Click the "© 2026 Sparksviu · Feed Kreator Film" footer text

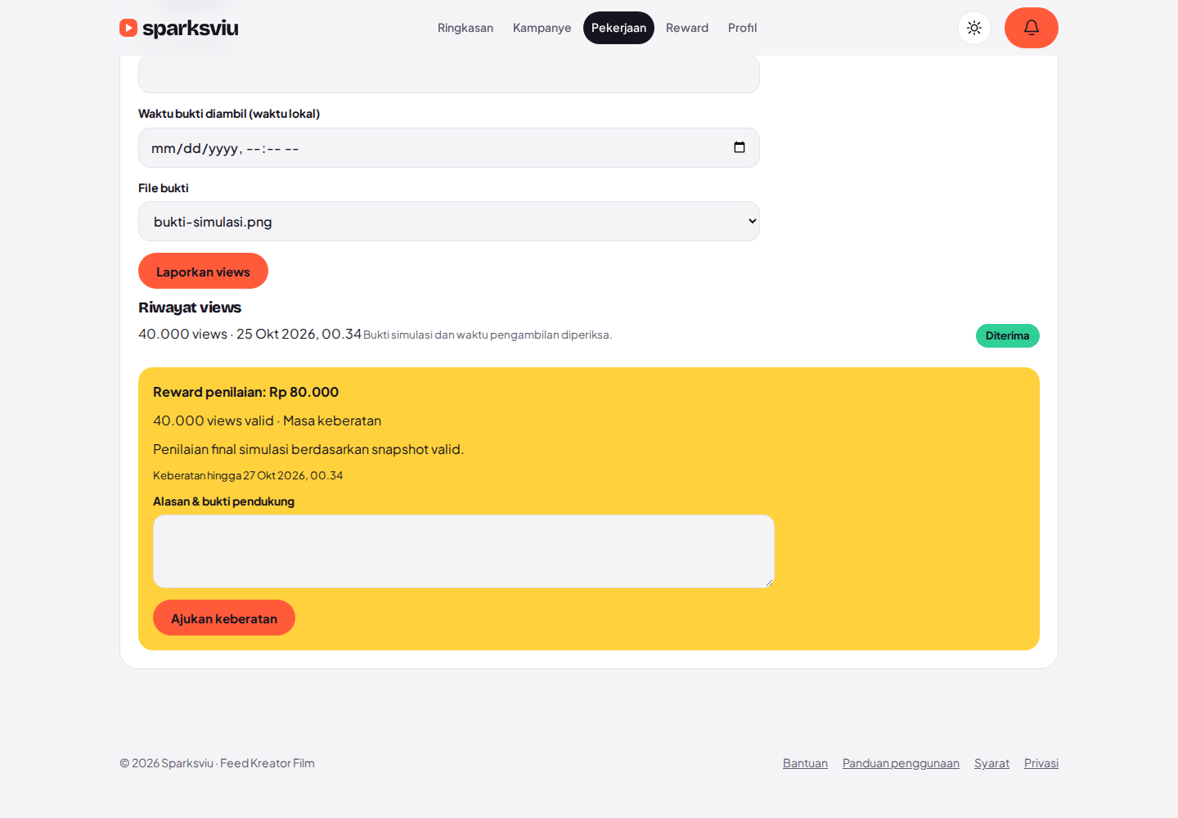click(217, 763)
